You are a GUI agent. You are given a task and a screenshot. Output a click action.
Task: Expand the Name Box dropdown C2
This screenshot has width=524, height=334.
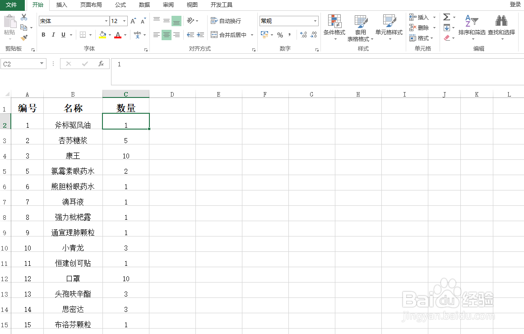(42, 64)
